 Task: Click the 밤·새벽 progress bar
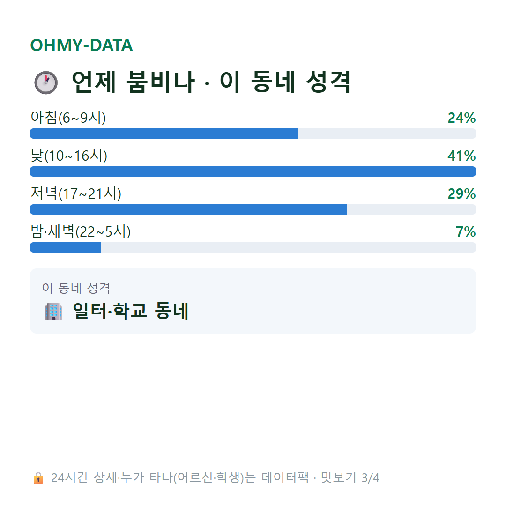coord(253,247)
